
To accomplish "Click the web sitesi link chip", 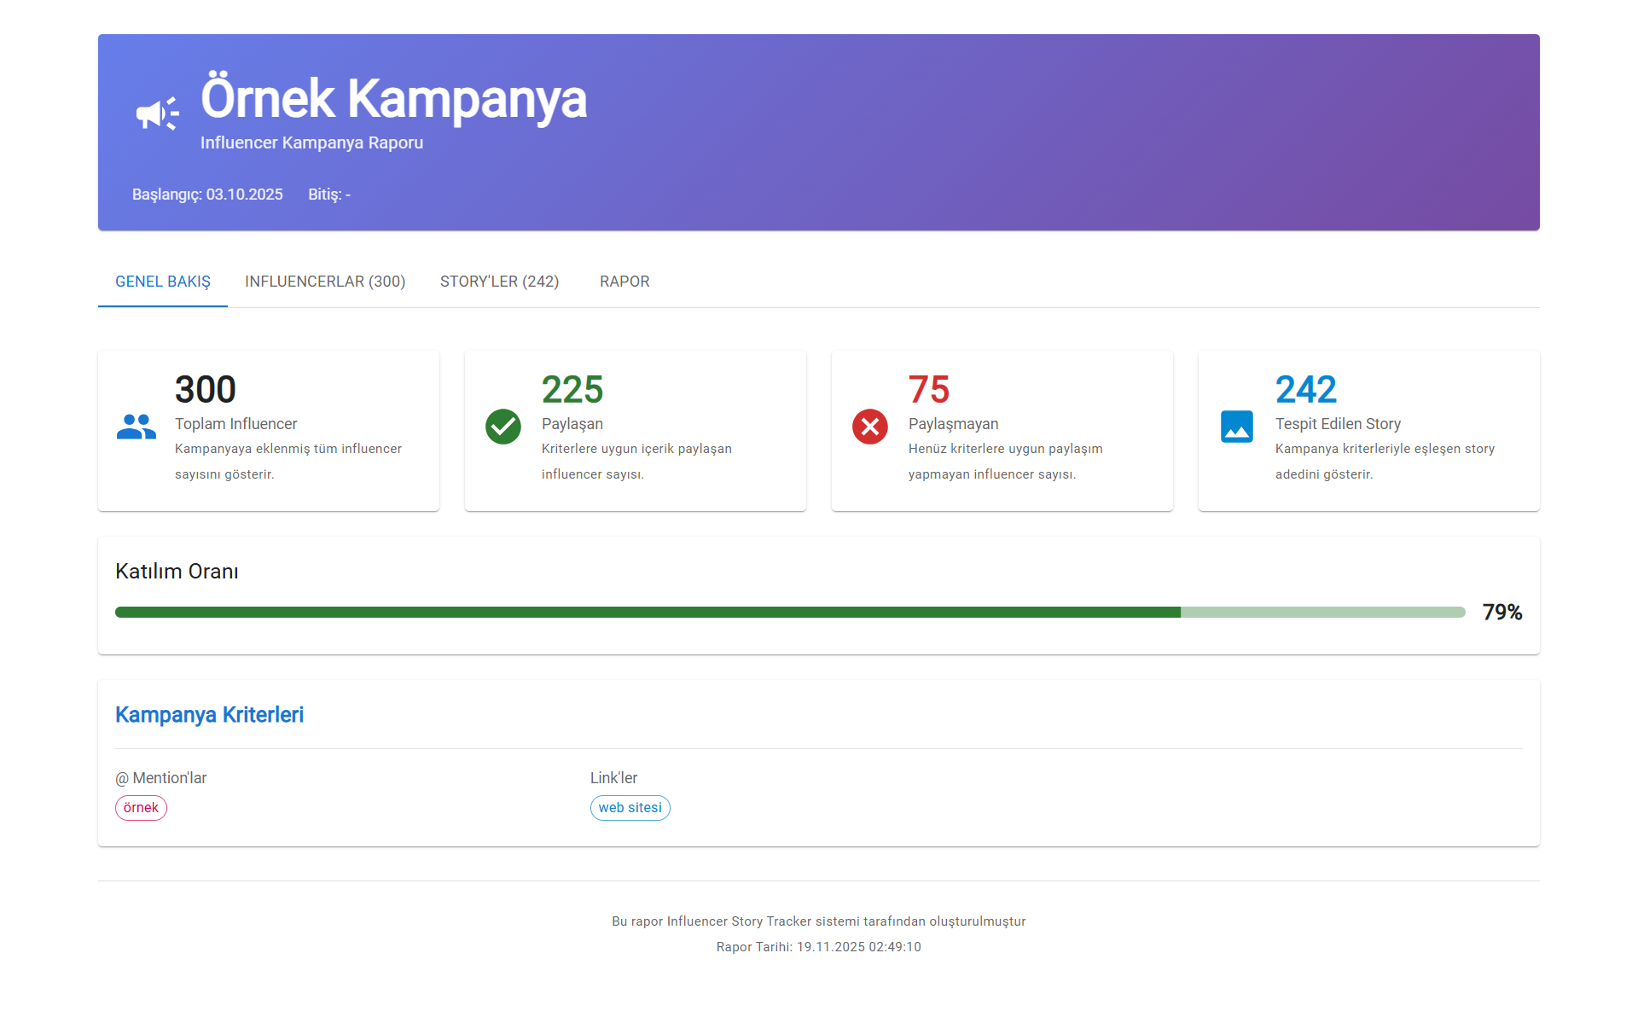I will click(x=630, y=808).
